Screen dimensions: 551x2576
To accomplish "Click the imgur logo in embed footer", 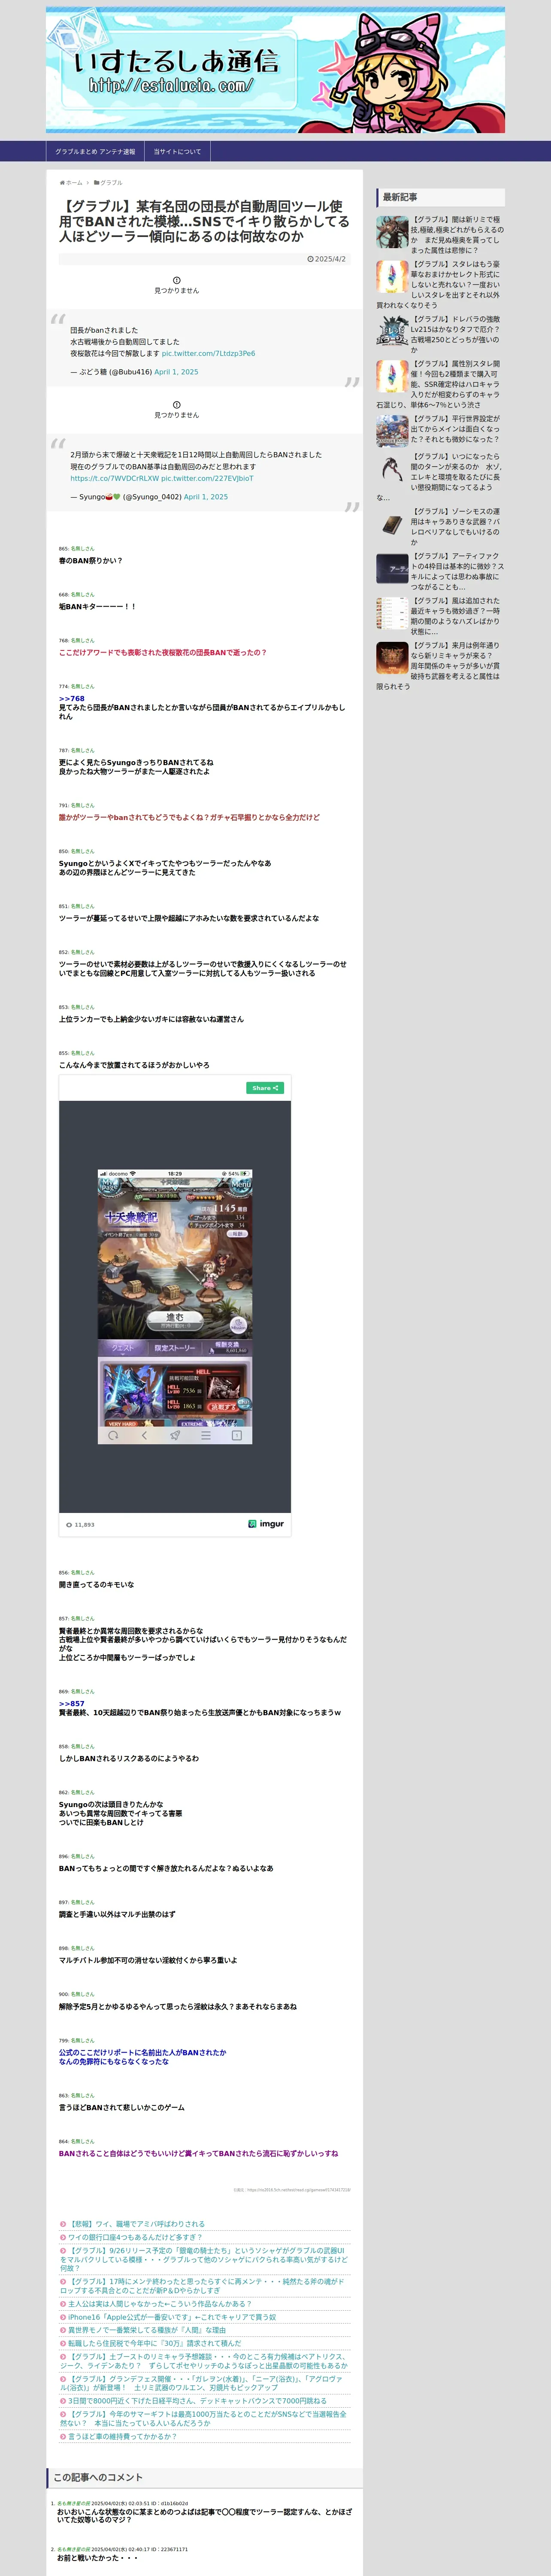I will (x=266, y=1525).
